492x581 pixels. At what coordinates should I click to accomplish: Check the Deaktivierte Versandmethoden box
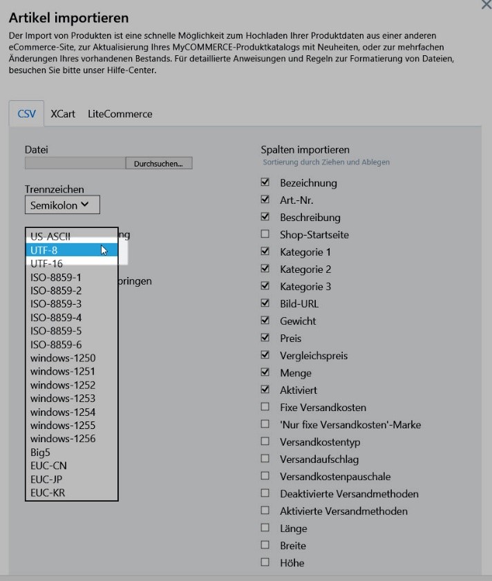[x=265, y=493]
